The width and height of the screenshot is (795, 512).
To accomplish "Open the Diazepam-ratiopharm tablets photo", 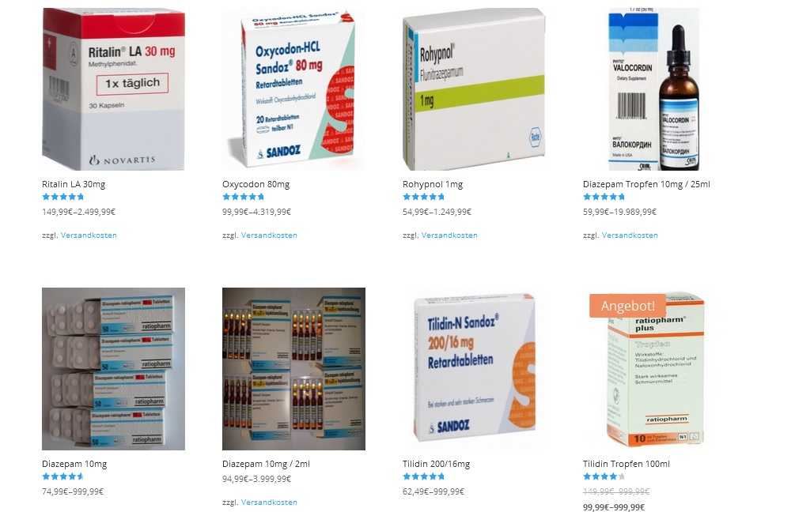I will click(x=113, y=369).
